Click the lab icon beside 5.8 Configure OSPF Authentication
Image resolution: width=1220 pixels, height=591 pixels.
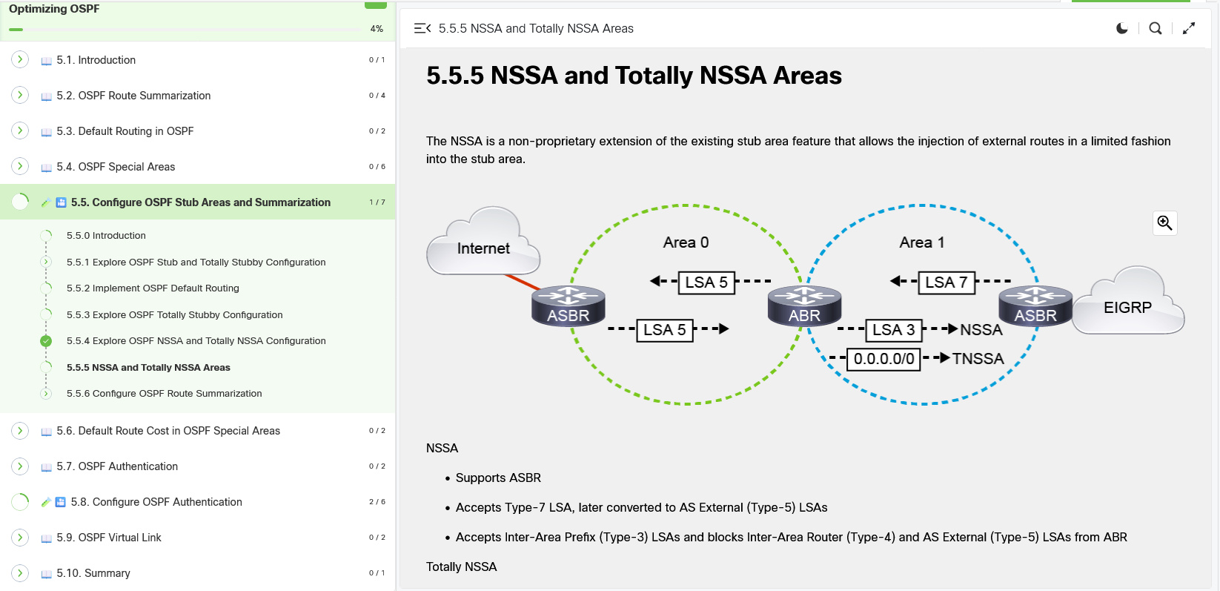(x=61, y=502)
